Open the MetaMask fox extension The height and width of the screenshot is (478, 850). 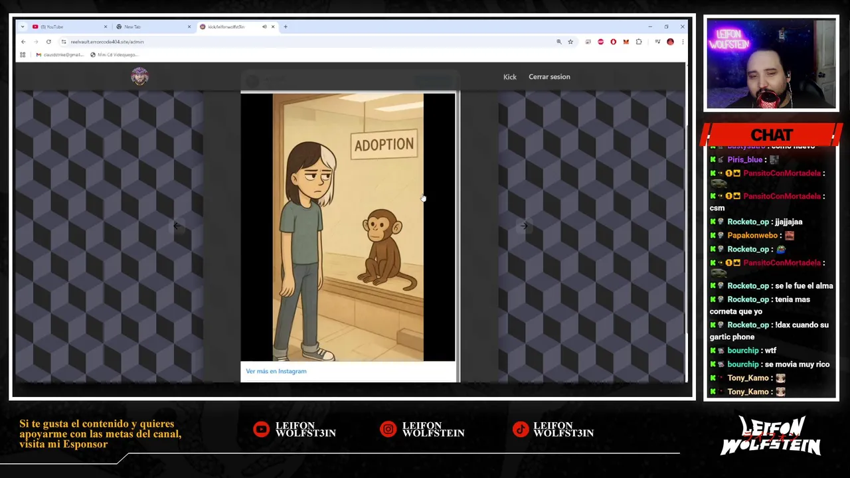626,42
